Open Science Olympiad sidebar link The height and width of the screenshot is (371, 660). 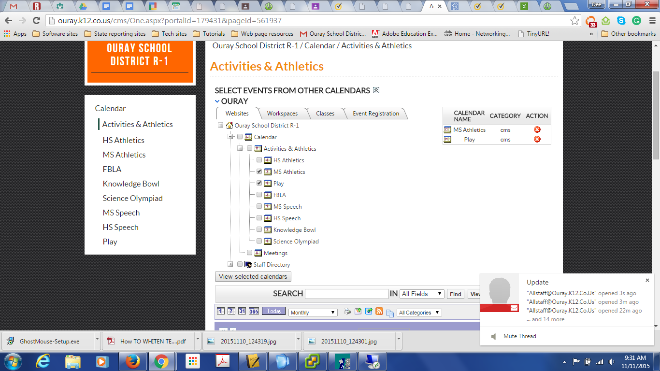point(132,198)
